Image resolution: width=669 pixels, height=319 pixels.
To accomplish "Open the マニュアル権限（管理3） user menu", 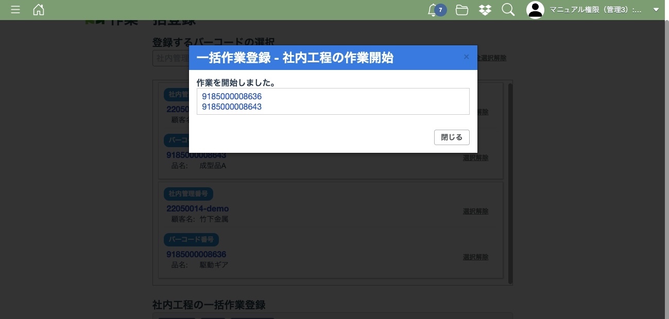I will pyautogui.click(x=595, y=10).
